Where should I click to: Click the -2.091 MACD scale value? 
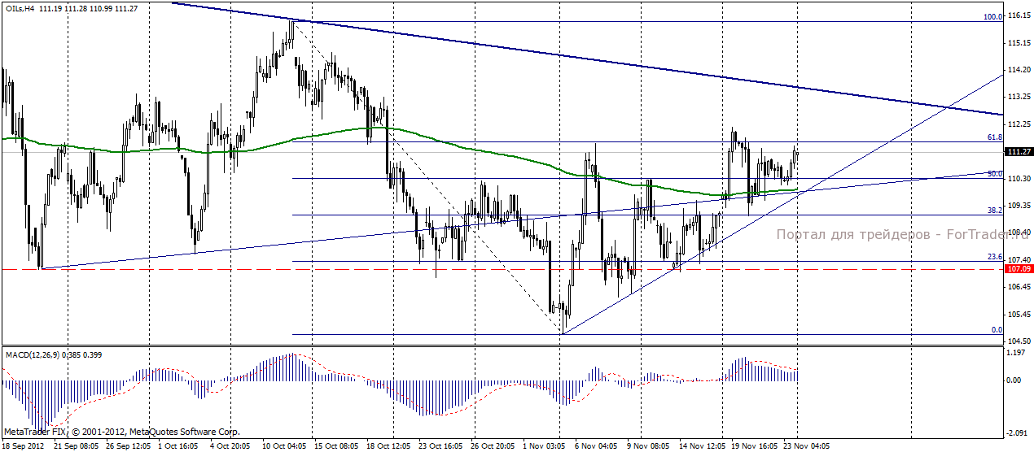1018,432
